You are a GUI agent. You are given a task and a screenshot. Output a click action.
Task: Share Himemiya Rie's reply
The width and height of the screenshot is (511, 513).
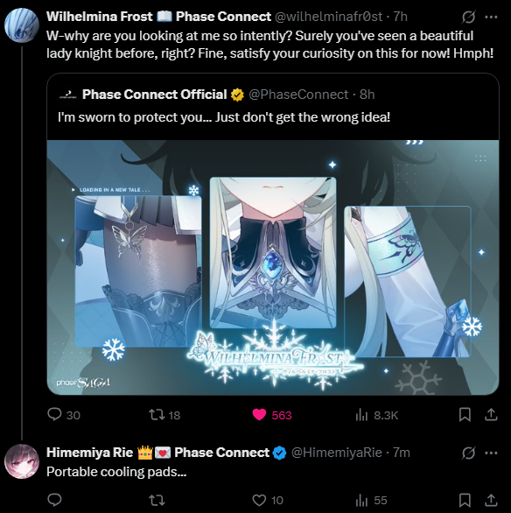[x=491, y=500]
